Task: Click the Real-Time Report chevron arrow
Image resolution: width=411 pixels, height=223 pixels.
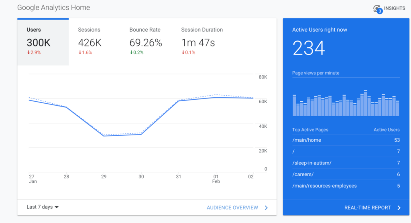Action: (399, 207)
